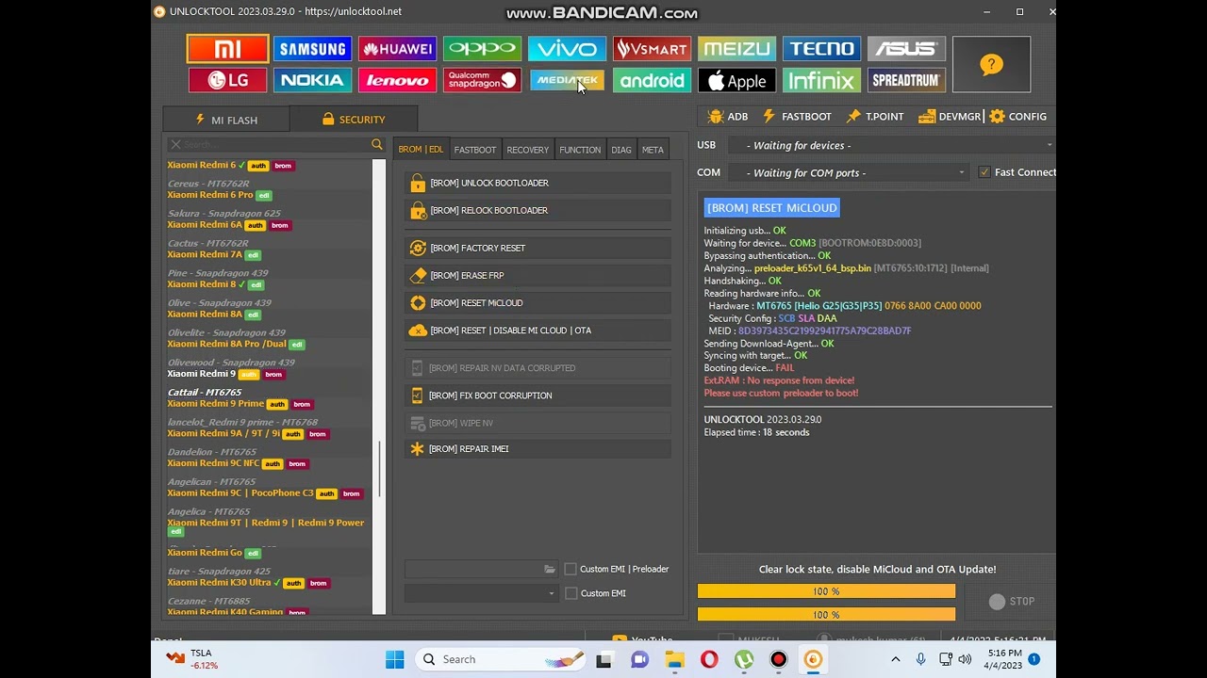The height and width of the screenshot is (678, 1207).
Task: Select the MediaTek brand logo
Action: point(567,80)
